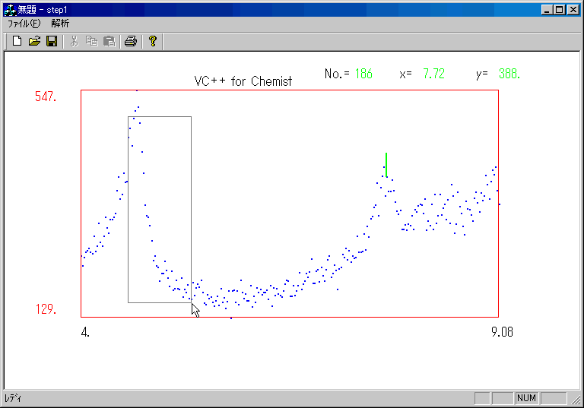584x408 pixels.
Task: Click the Paste clipboard icon
Action: click(109, 41)
